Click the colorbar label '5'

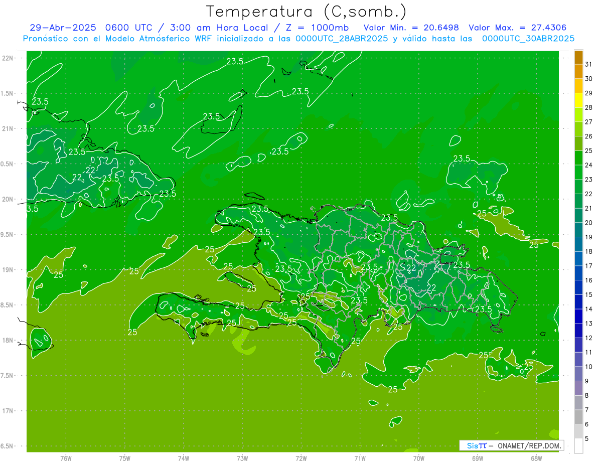pos(586,439)
